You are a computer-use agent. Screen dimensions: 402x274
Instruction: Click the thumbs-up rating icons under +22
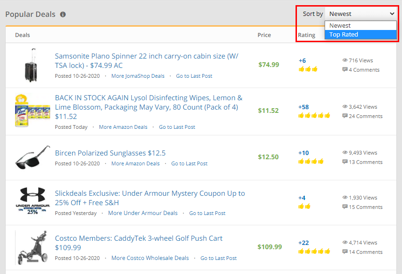coord(314,252)
